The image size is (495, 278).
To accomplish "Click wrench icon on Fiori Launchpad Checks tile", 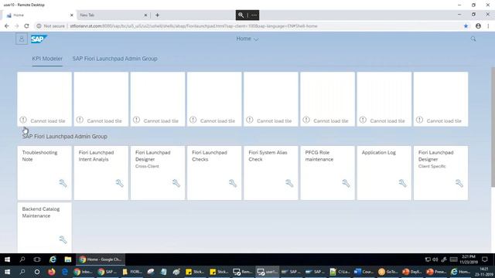I will coord(233,184).
